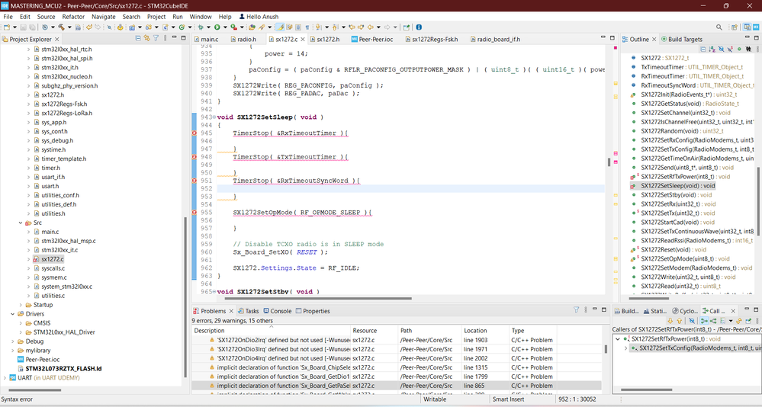Start a debug session with the bug icon
Image resolution: width=762 pixels, height=407 pixels.
200,27
